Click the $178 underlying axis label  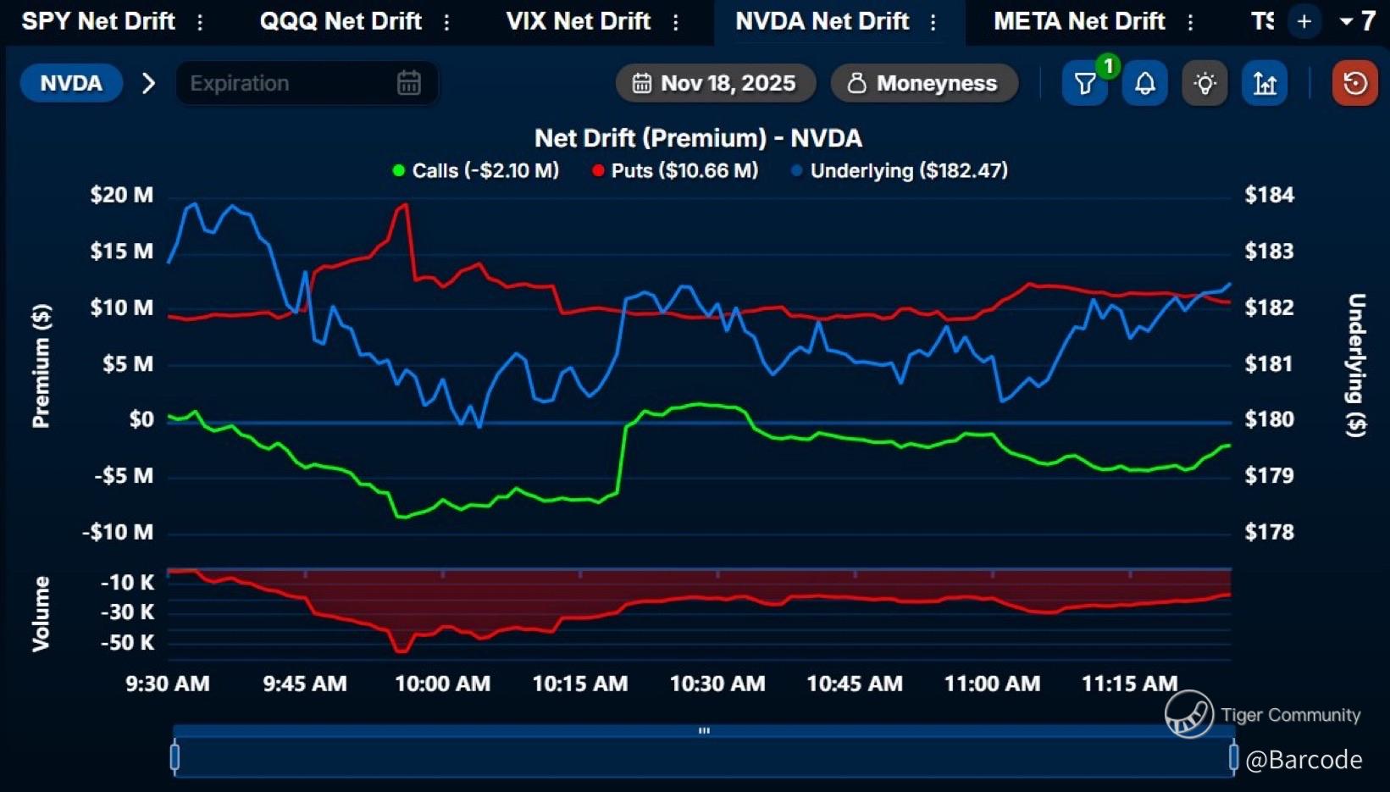click(1270, 532)
